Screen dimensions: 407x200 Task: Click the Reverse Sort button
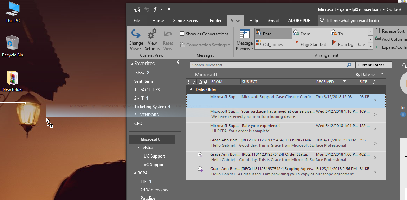[x=390, y=31]
